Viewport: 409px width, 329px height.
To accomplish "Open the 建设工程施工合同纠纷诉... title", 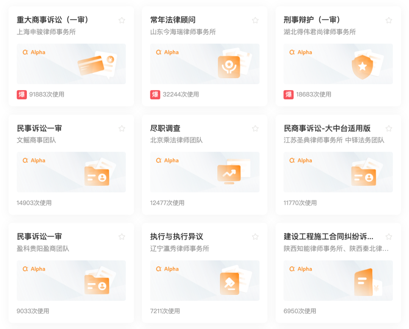I will coord(328,237).
